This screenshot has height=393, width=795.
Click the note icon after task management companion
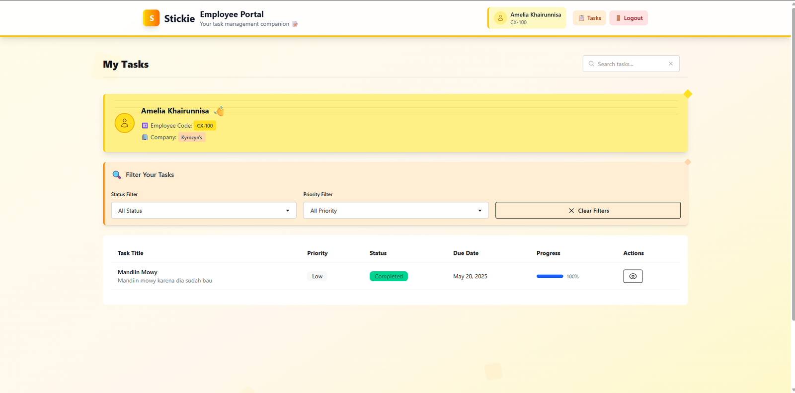pos(295,24)
